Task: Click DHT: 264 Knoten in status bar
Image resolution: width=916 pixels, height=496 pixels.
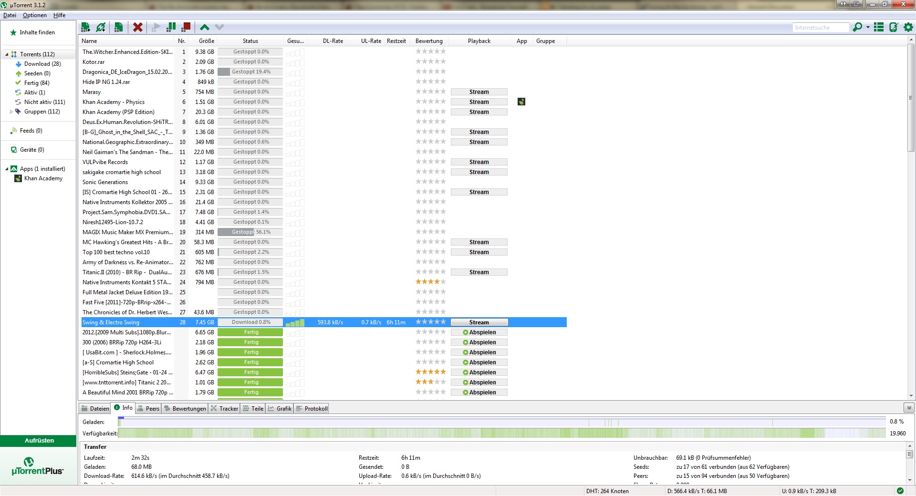Action: click(607, 491)
